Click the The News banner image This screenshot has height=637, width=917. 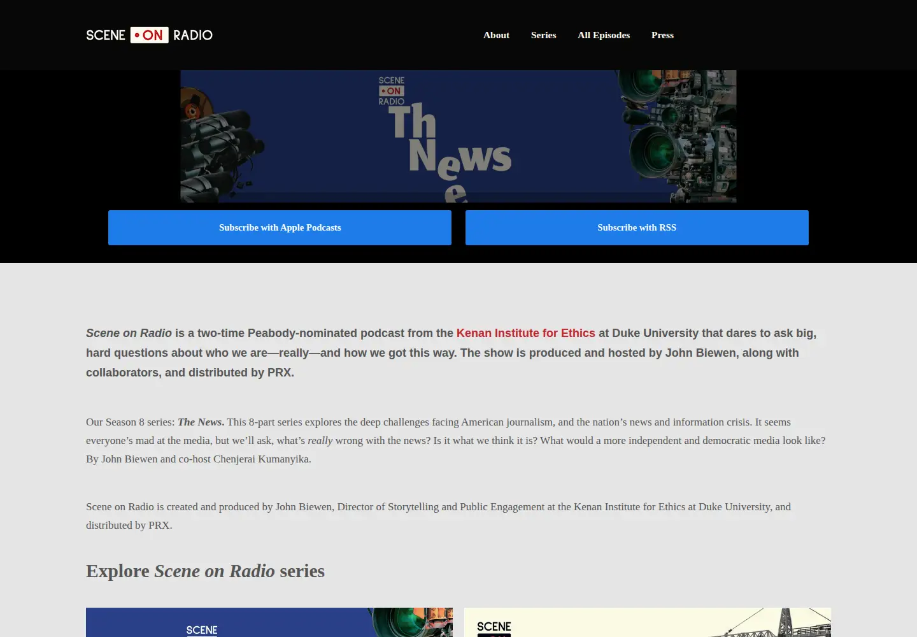click(458, 136)
